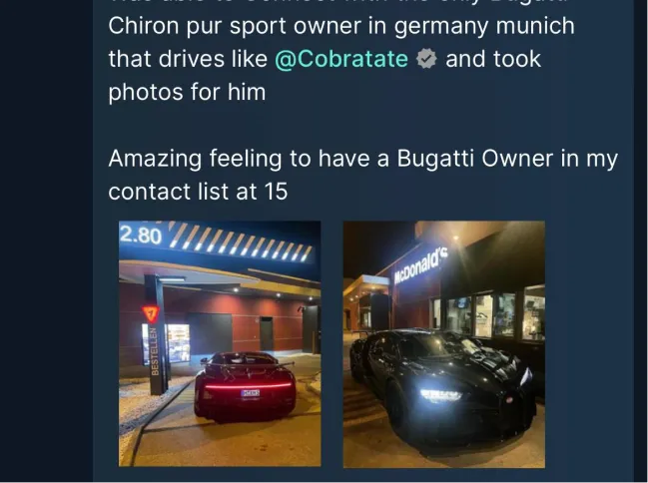Screen dimensions: 648x483
Task: Click the striped canopy lights in left photo
Action: [x=241, y=242]
